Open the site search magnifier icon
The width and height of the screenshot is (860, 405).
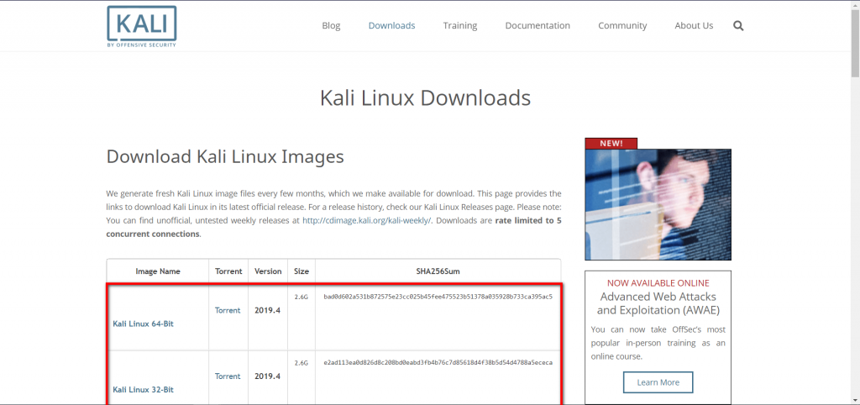738,26
